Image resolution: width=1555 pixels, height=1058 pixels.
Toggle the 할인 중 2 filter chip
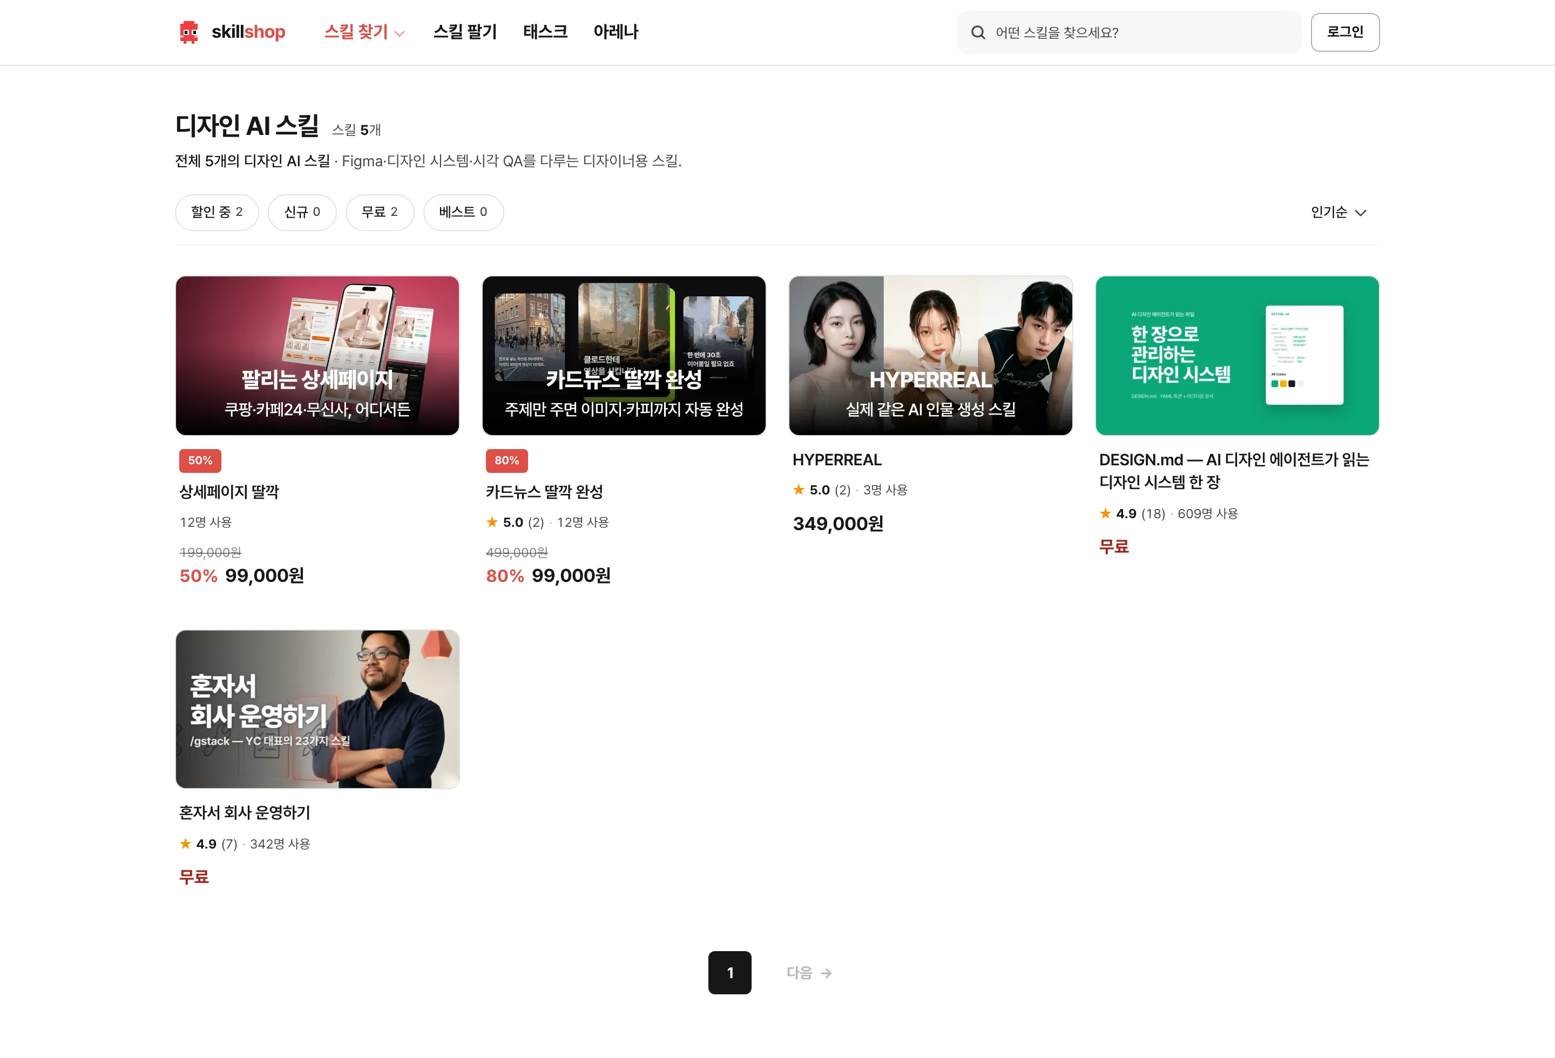click(217, 212)
